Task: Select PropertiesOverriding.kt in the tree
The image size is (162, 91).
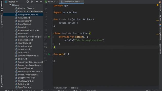Action: click(x=30, y=65)
